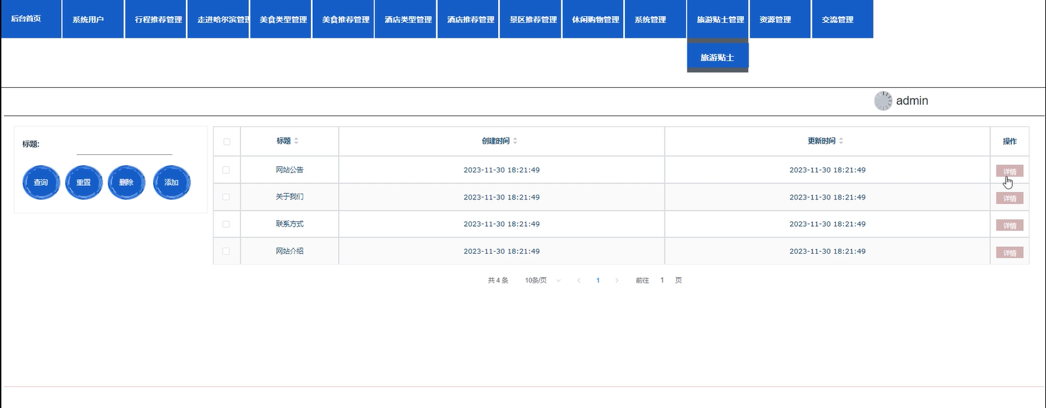Open 详情 for 网站公告 row
Viewport: 1046px width, 408px height.
(x=1010, y=171)
